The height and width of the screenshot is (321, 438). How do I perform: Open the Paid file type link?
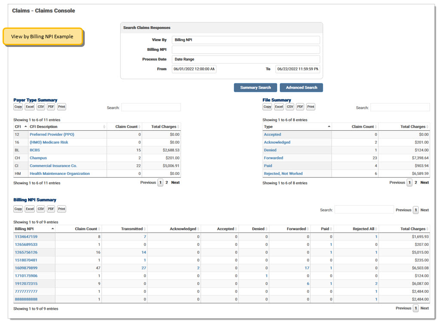click(268, 166)
